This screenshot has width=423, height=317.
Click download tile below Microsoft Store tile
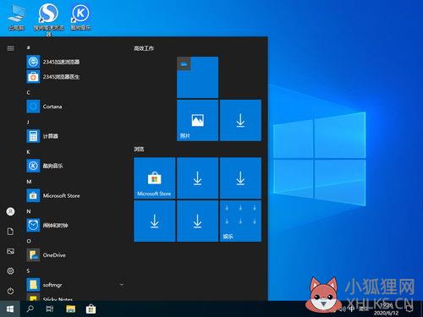[x=155, y=221]
